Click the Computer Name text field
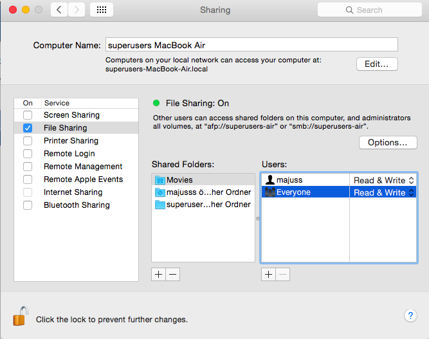 [x=251, y=44]
